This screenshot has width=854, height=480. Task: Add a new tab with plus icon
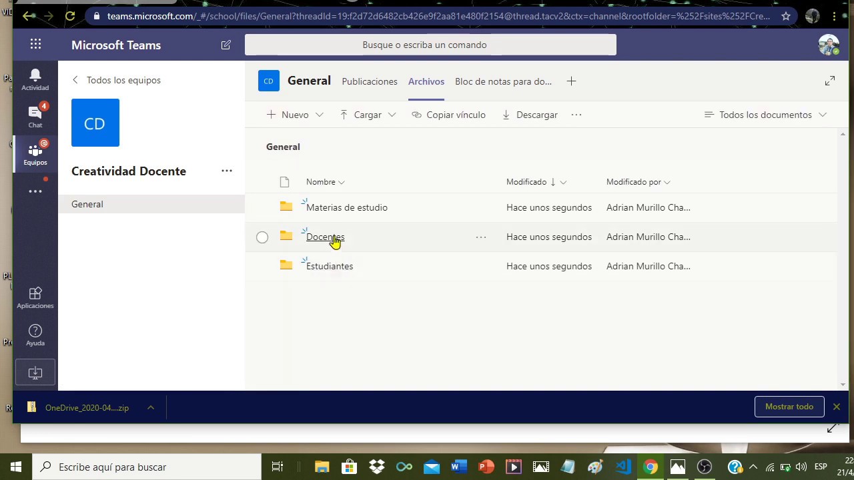coord(571,81)
